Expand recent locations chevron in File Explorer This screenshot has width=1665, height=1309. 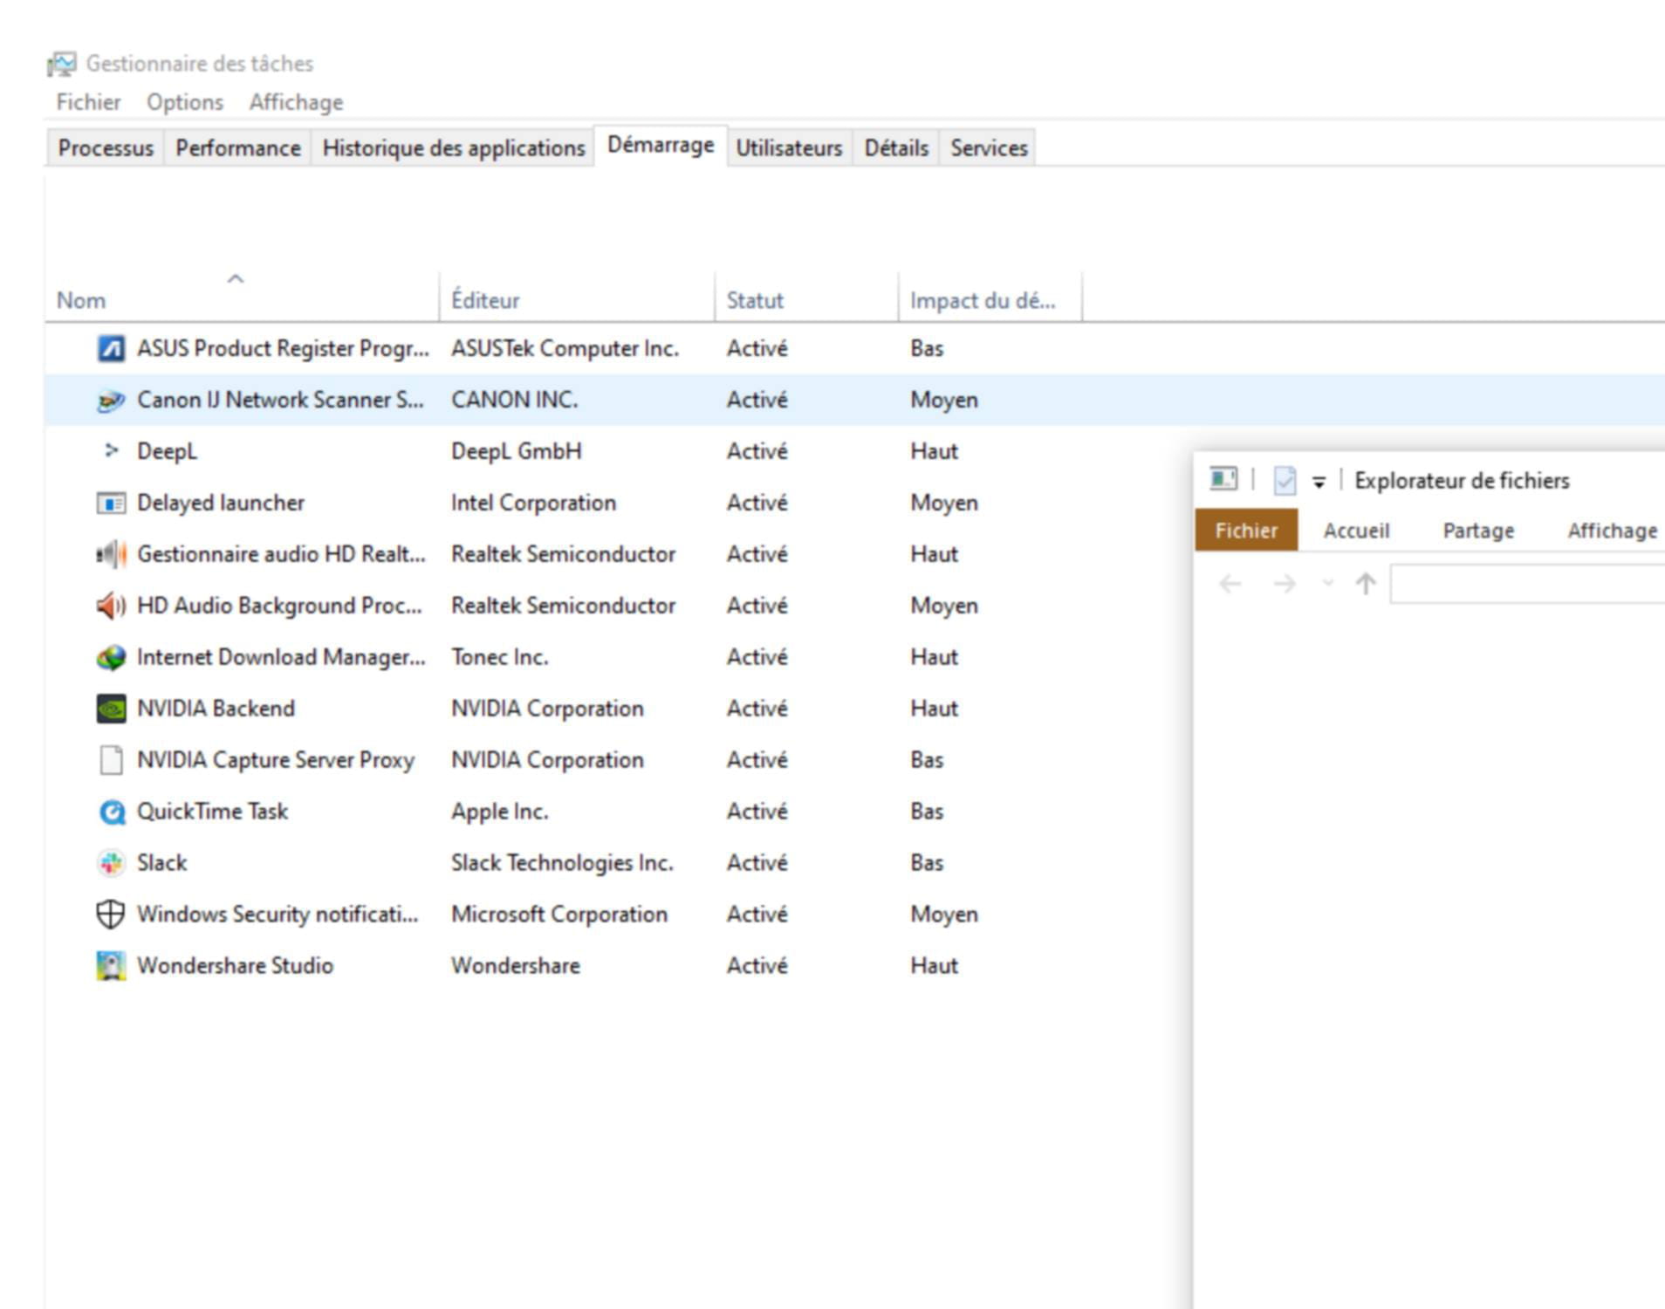[1327, 584]
